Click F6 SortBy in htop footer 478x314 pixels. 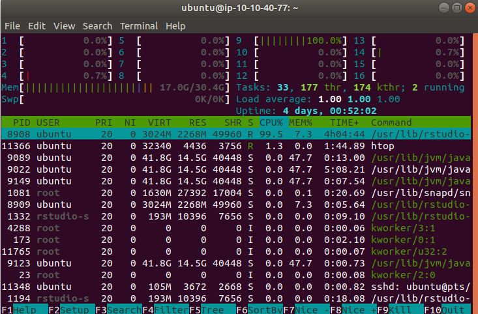coord(260,309)
